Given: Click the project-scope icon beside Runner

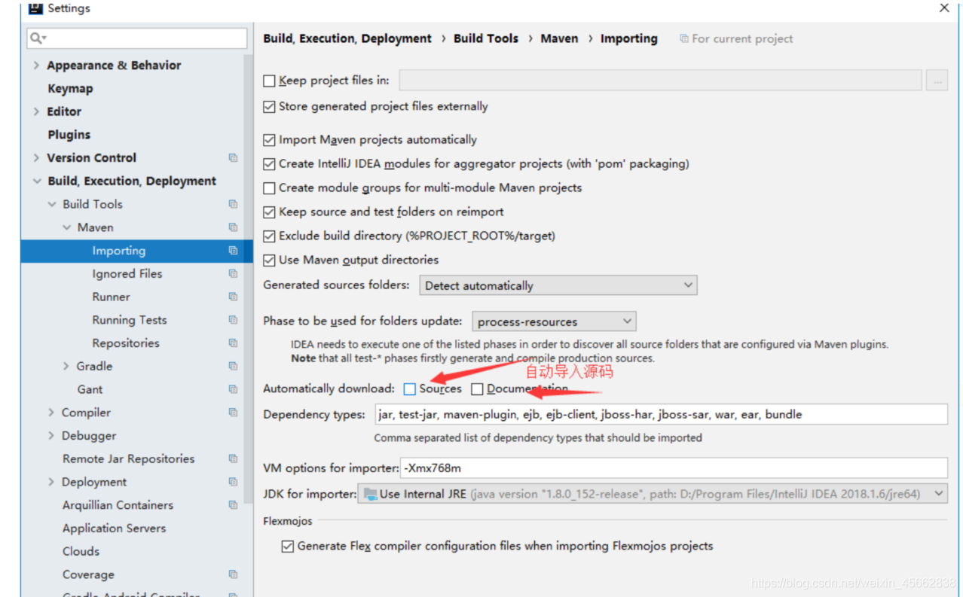Looking at the screenshot, I should (233, 297).
